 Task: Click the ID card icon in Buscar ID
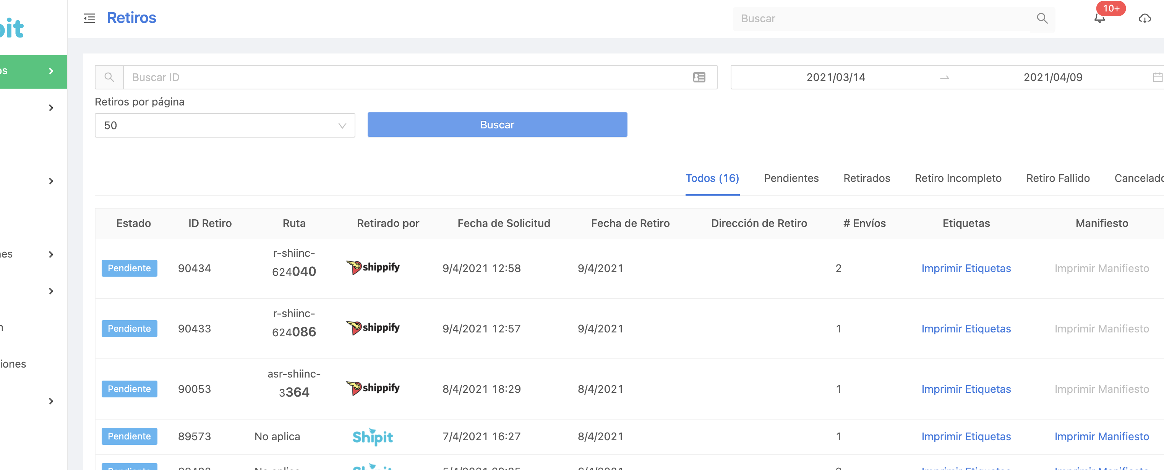[x=699, y=77]
